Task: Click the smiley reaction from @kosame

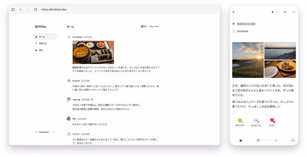Action: pos(240,120)
